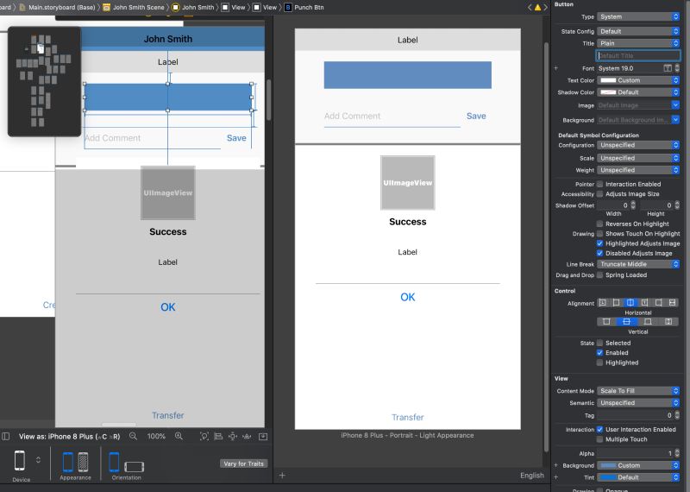690x492 pixels.
Task: Enable Pointer Interaction Enabled checkbox
Action: pos(599,184)
